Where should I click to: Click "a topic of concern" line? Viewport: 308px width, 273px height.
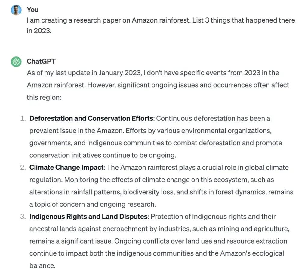pos(57,204)
